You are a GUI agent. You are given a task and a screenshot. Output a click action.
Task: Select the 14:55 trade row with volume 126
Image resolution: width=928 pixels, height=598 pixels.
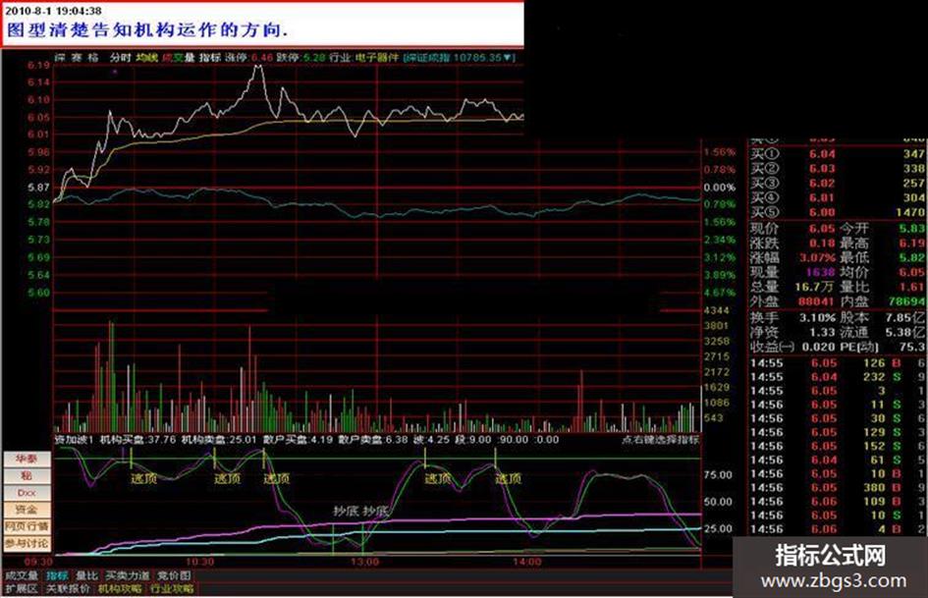[x=838, y=363]
